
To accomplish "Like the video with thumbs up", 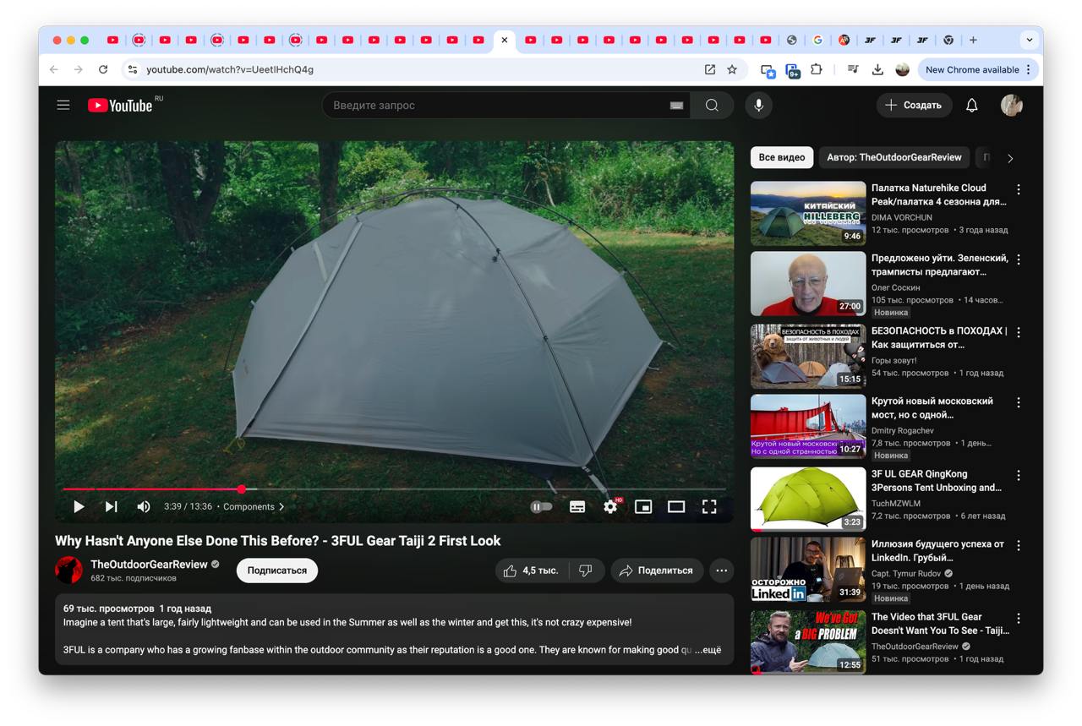I will click(532, 570).
